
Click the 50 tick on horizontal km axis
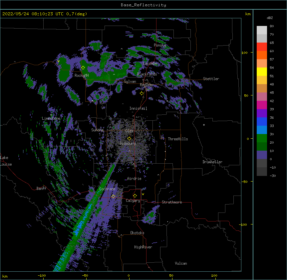coord(171,275)
